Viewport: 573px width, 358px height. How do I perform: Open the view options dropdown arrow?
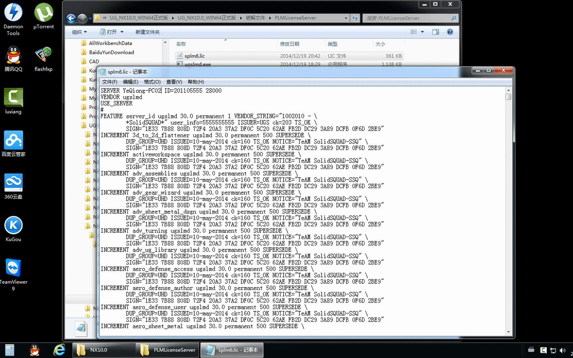(422, 32)
